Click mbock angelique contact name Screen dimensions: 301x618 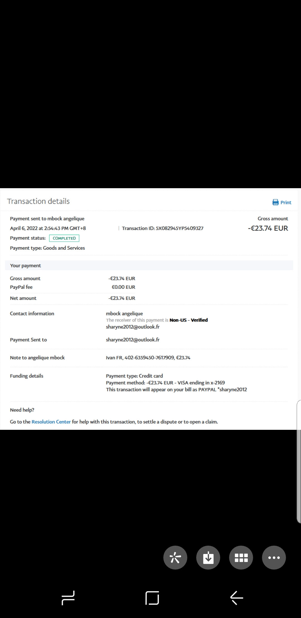tap(124, 313)
